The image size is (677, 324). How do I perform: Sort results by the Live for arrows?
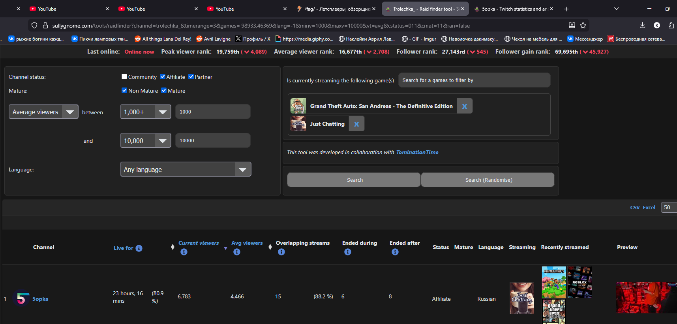173,247
